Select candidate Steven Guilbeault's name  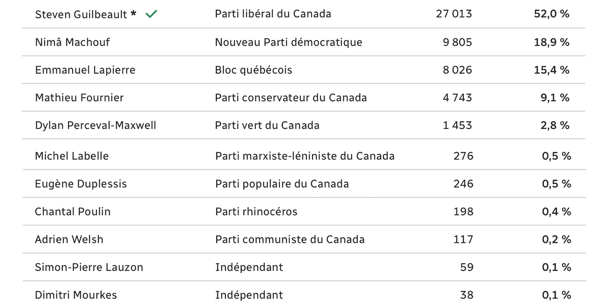click(81, 14)
